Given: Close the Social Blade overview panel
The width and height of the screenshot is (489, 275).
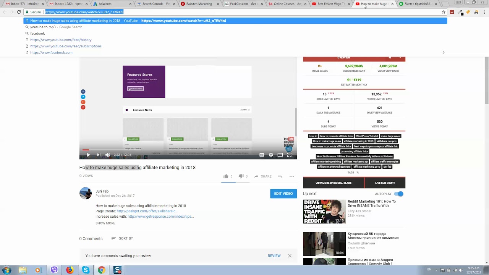Looking at the screenshot, I should coord(400,58).
